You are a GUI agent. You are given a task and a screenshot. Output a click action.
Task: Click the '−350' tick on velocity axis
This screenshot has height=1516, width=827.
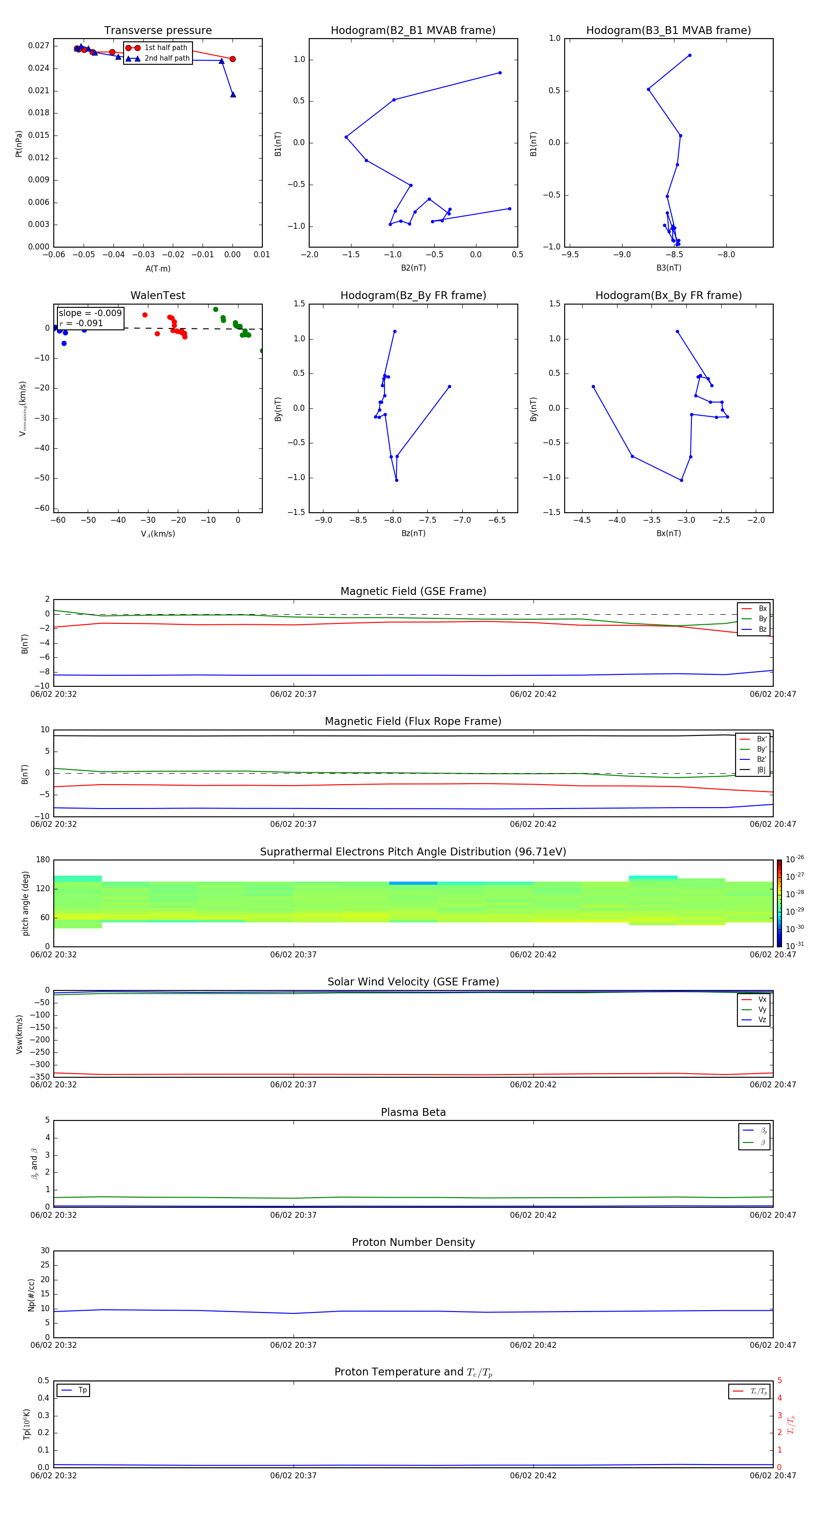coord(39,1077)
